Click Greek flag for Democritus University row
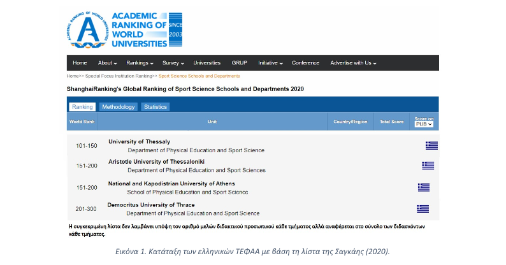The image size is (506, 265). click(x=423, y=208)
